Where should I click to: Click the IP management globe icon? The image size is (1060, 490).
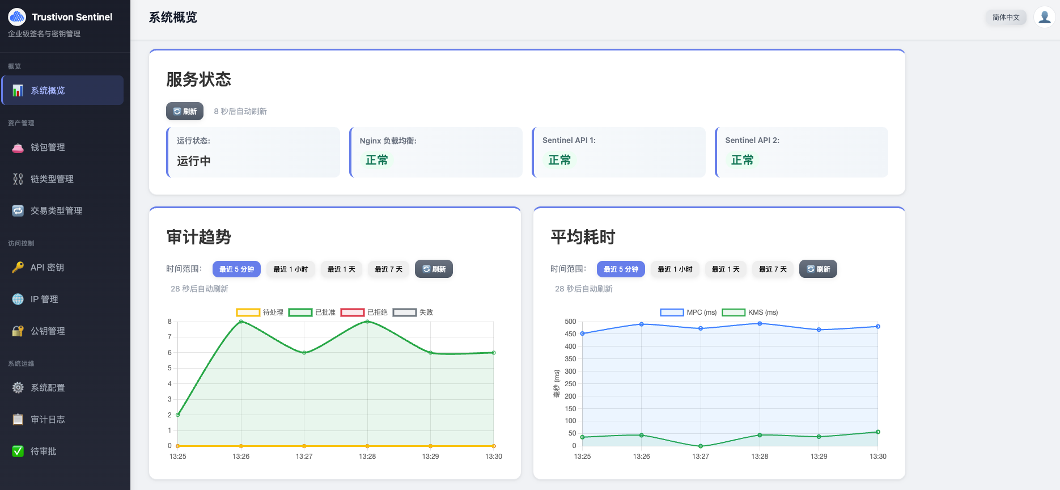pos(18,299)
